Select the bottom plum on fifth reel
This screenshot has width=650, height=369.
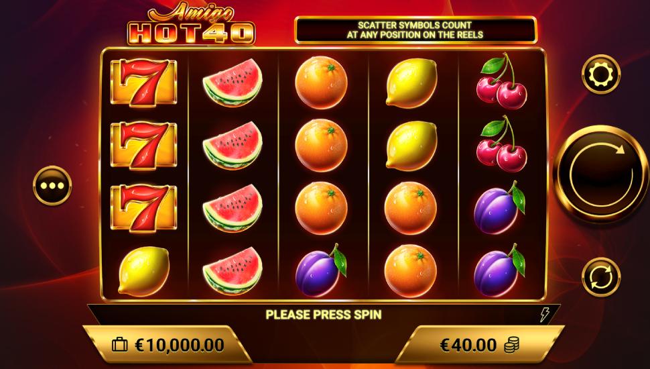tap(499, 270)
